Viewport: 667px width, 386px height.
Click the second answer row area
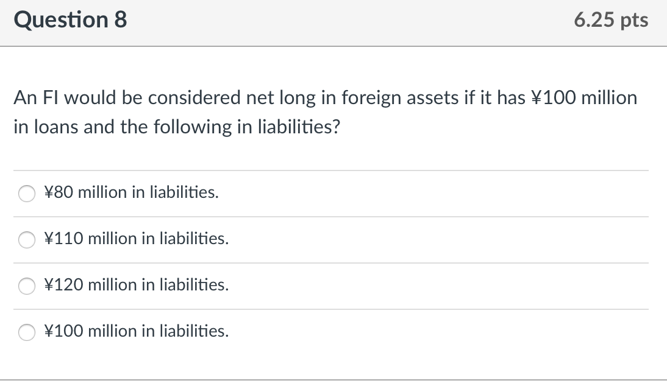[x=333, y=239]
